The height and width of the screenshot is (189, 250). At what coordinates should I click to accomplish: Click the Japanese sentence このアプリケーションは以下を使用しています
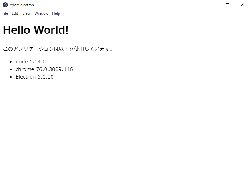pos(58,49)
